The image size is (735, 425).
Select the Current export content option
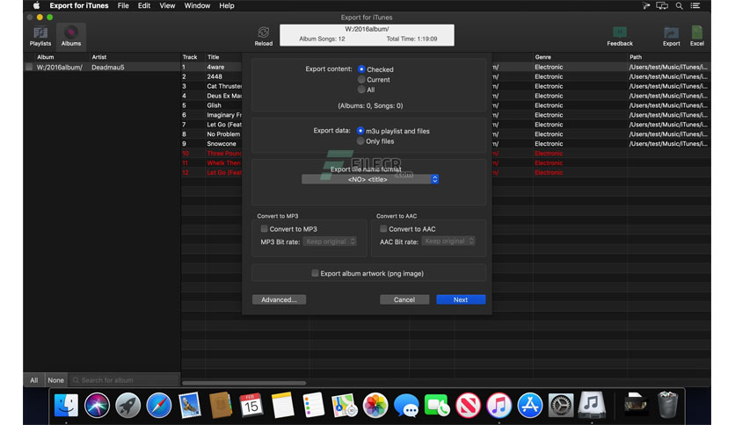pos(361,80)
